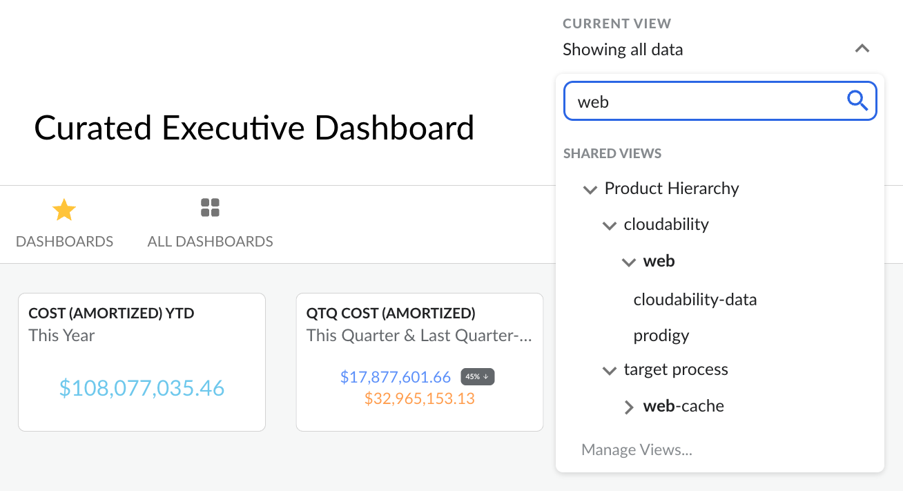Open the Cost (Amortized) YTD widget

(142, 362)
